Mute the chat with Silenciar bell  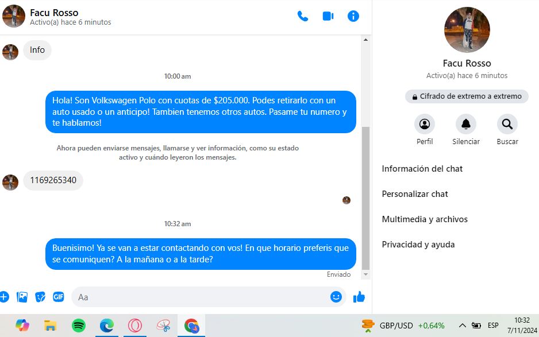(466, 124)
